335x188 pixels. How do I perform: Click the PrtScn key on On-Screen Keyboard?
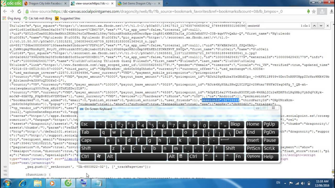[254, 149]
